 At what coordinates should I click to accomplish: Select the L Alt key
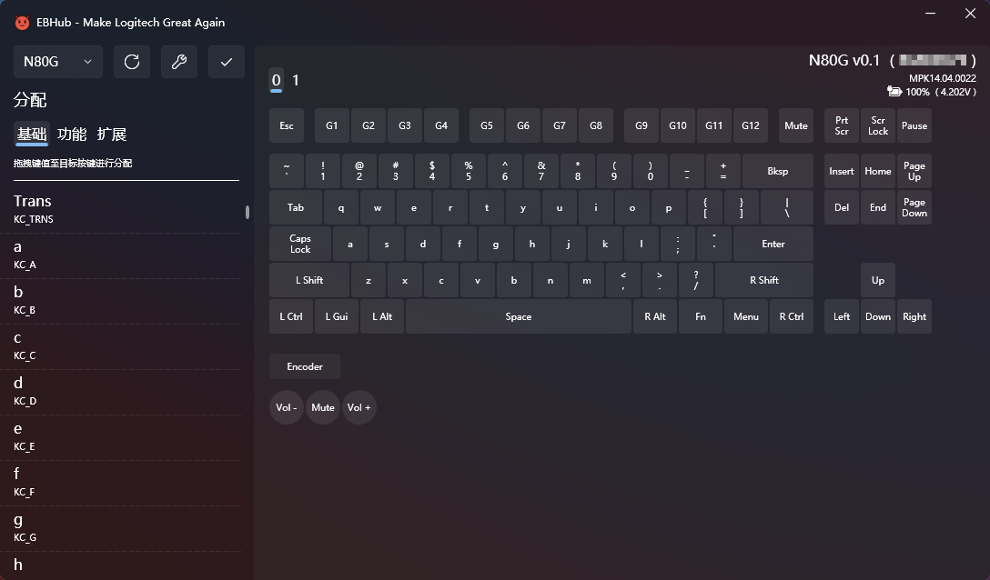click(382, 317)
